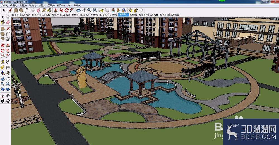Image resolution: width=279 pixels, height=145 pixels.
Task: Open the 窗口(W) menu
Action: [61, 6]
